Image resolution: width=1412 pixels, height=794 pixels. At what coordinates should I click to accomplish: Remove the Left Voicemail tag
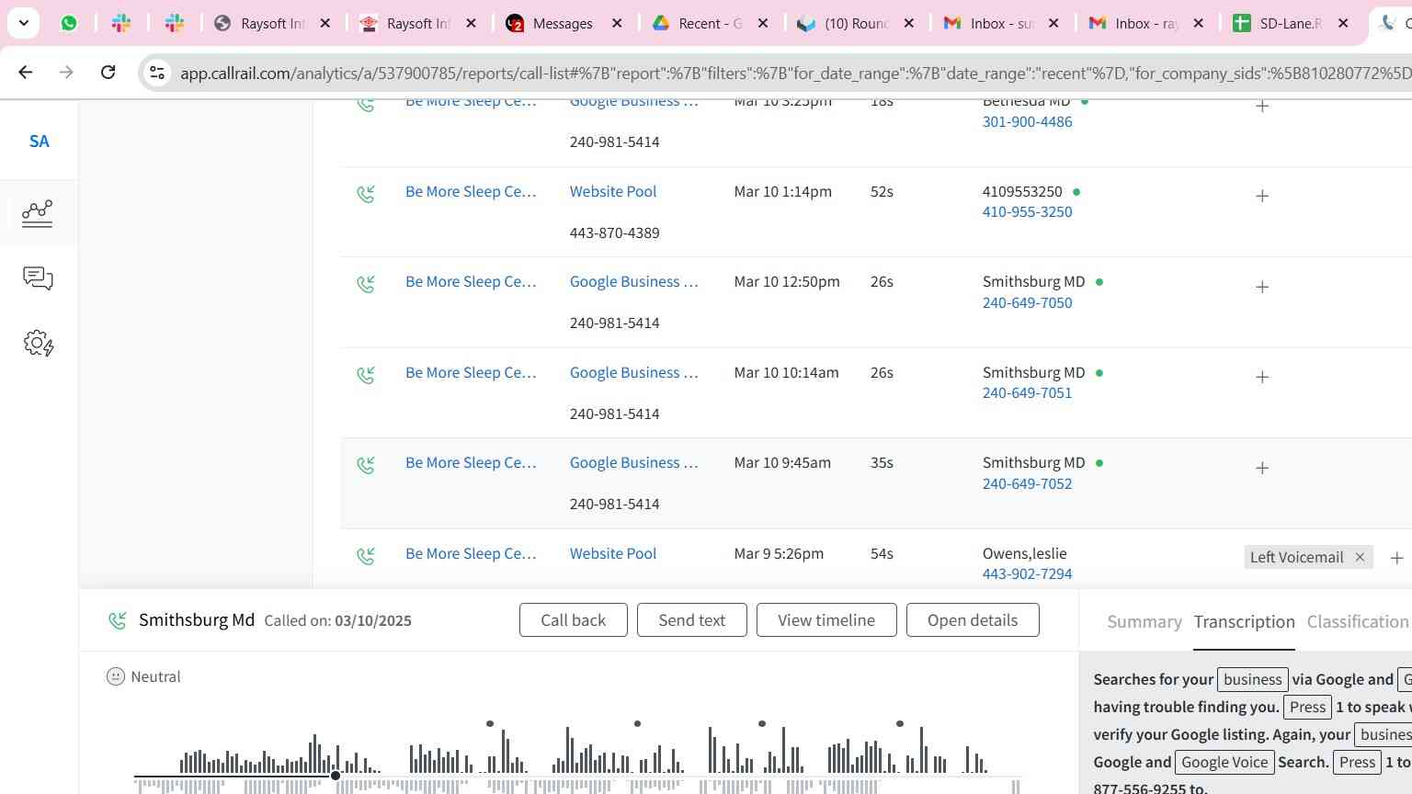[x=1360, y=557]
